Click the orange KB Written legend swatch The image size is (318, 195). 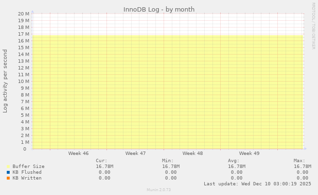8,178
